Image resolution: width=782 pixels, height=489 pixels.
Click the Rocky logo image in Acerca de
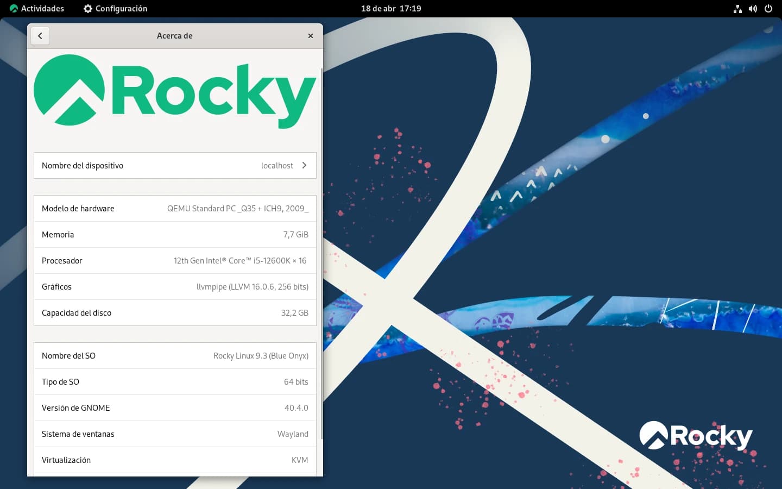click(x=175, y=91)
